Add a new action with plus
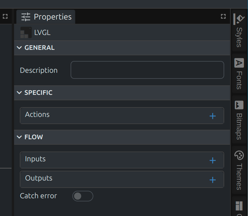Screen dimensions: 248x216 pyautogui.click(x=212, y=116)
